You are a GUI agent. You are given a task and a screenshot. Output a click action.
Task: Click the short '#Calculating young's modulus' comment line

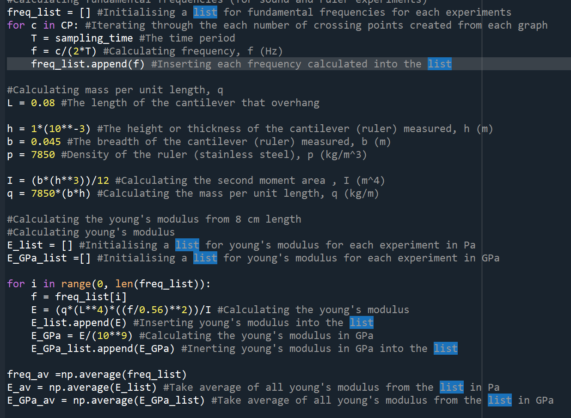91,232
